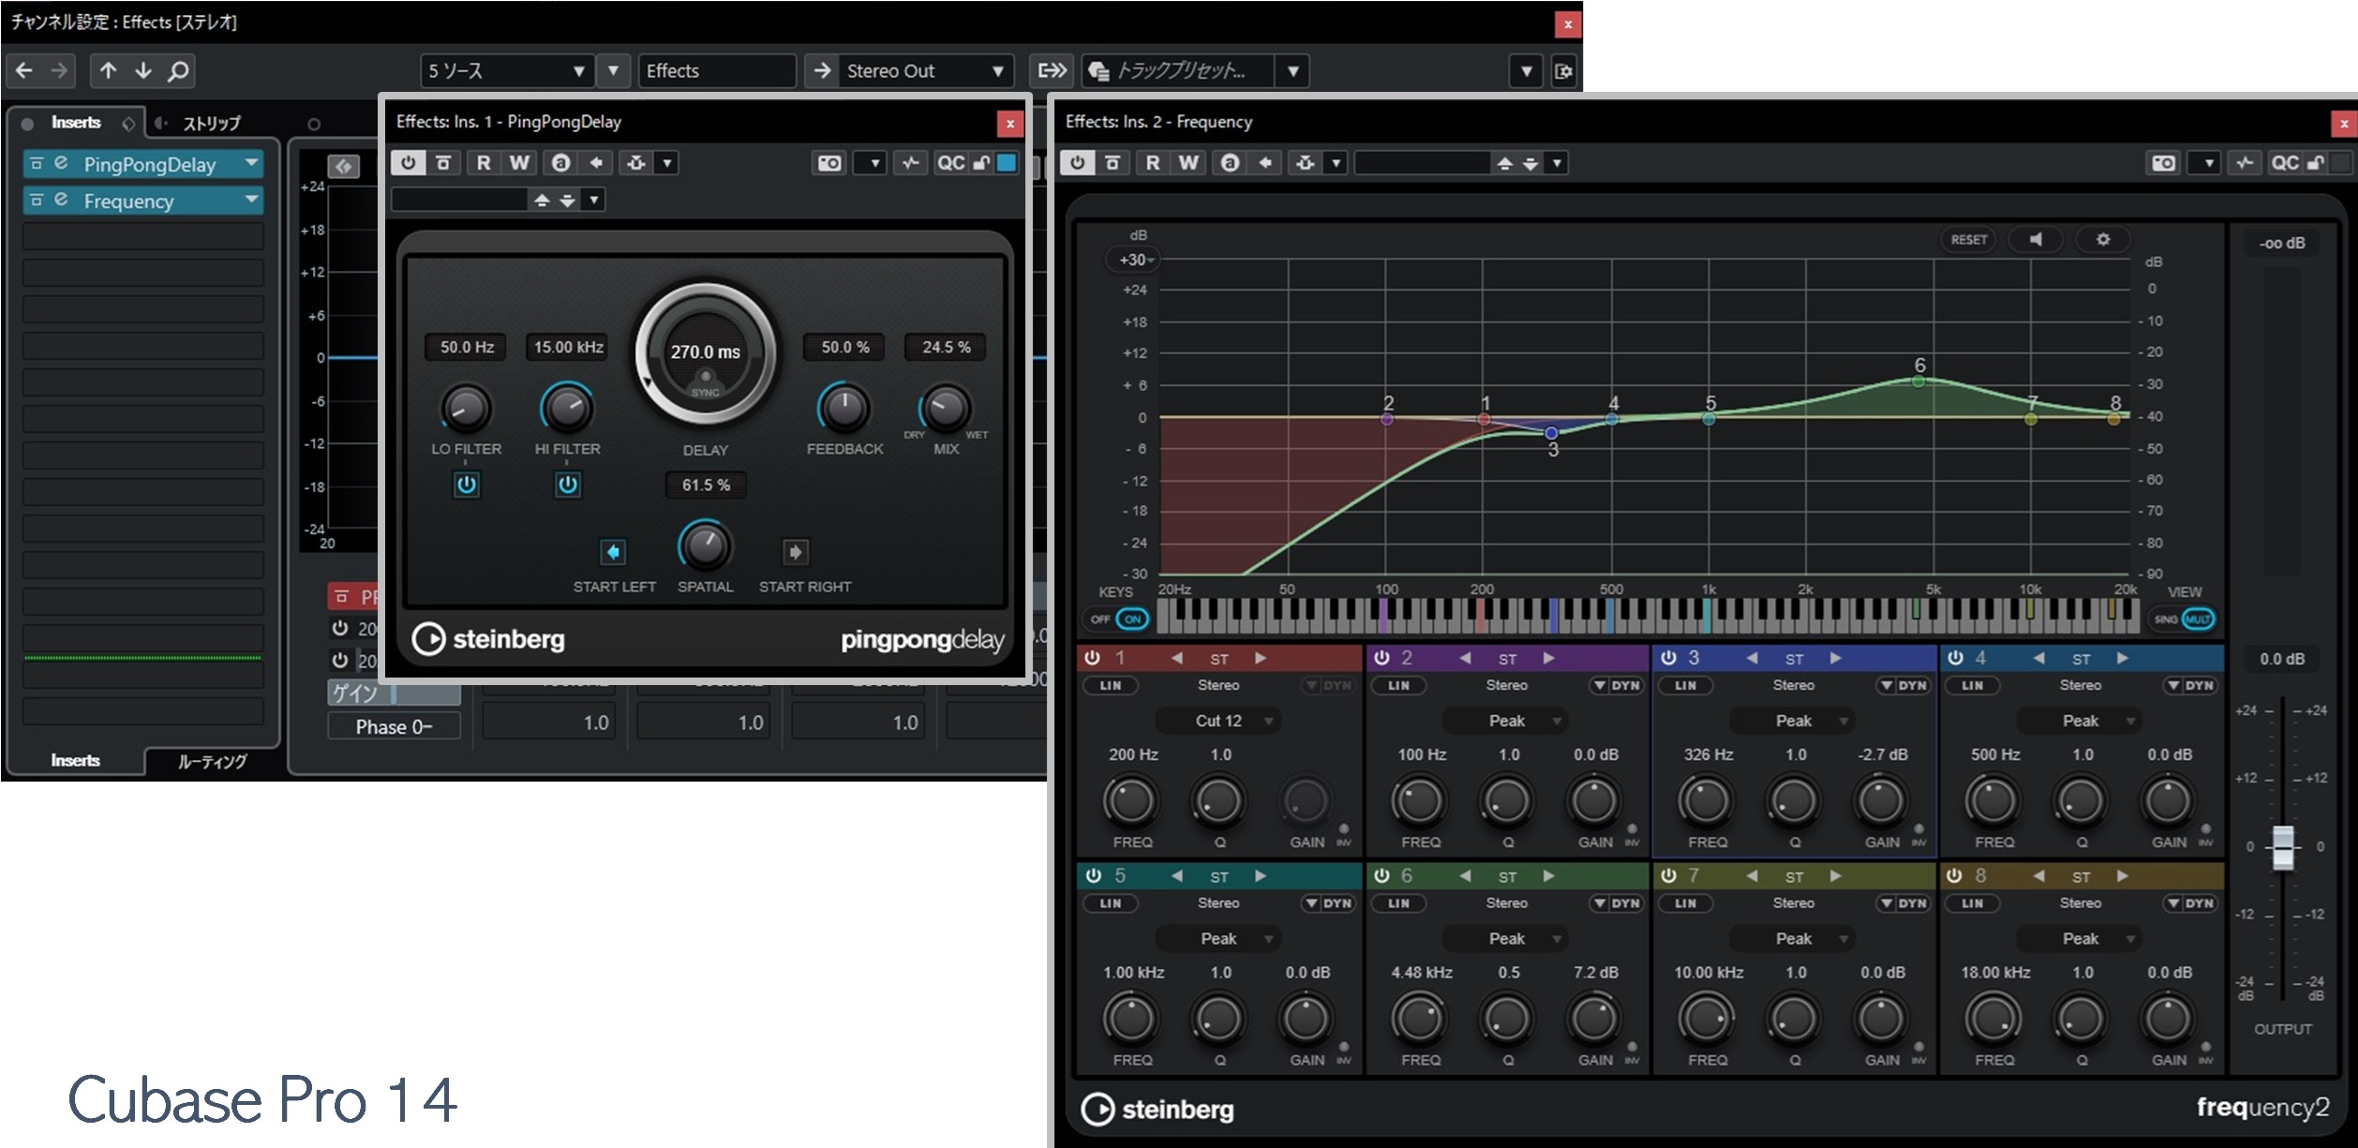Disable EQ band 6 power switch
Image resolution: width=2358 pixels, height=1148 pixels.
(x=1380, y=876)
